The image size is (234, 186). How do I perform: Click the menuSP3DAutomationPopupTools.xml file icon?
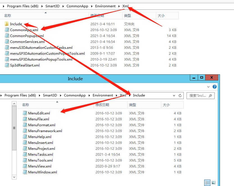click(7, 59)
